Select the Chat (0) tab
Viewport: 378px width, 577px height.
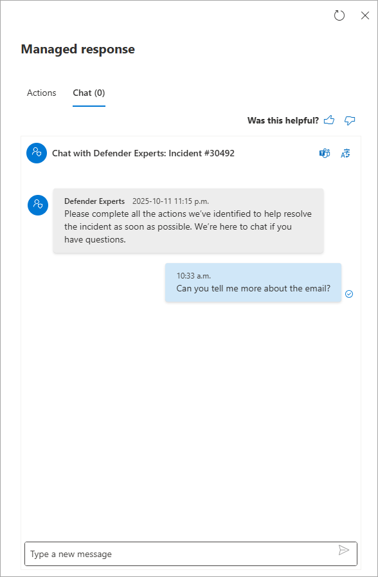(x=89, y=93)
